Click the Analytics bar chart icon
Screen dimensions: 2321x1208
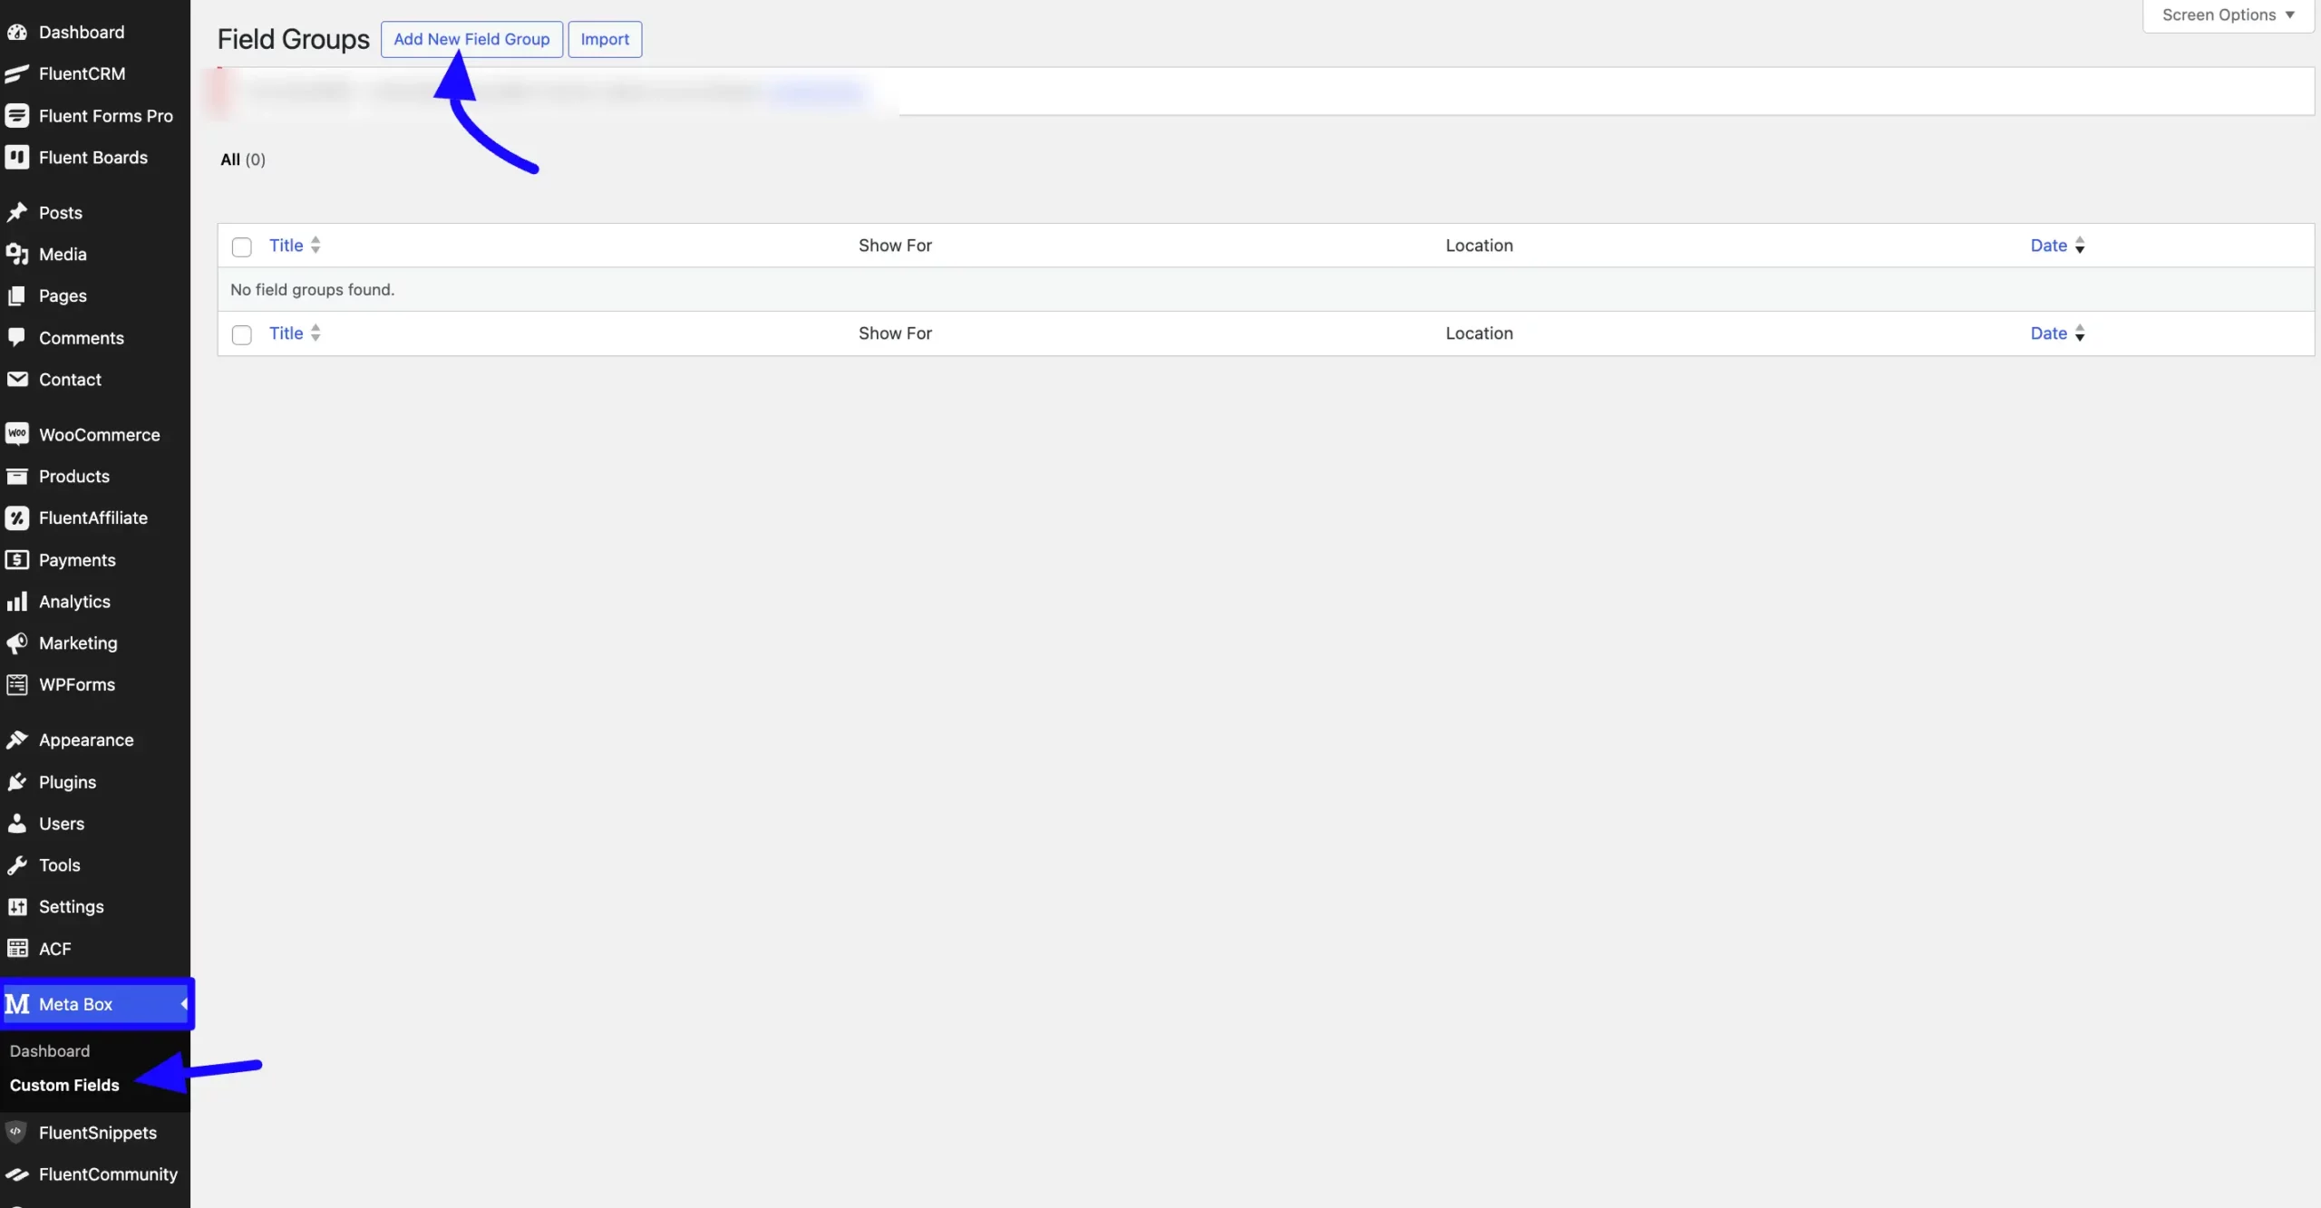point(17,602)
